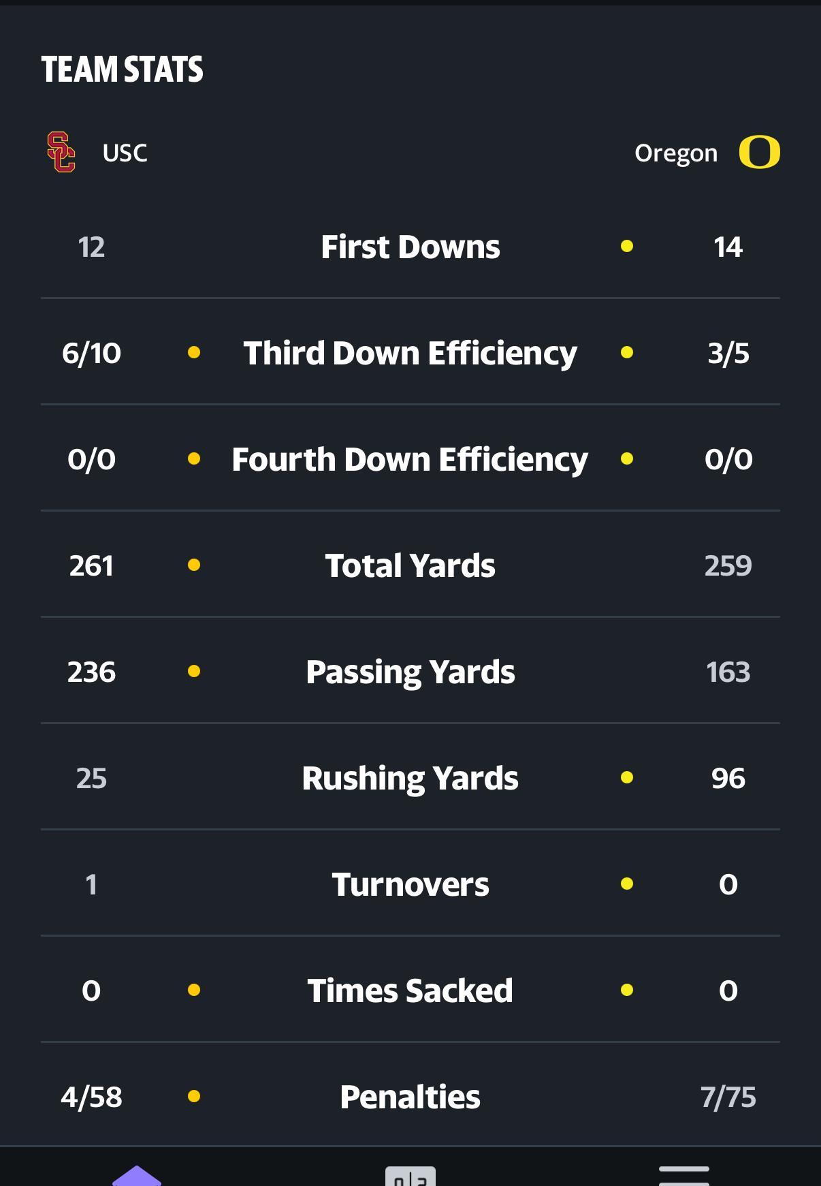Tap the Third Down Efficiency label
Screen dimensions: 821x1186
(x=410, y=353)
